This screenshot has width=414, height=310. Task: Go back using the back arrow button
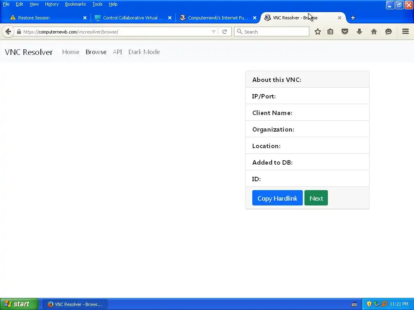click(x=8, y=32)
